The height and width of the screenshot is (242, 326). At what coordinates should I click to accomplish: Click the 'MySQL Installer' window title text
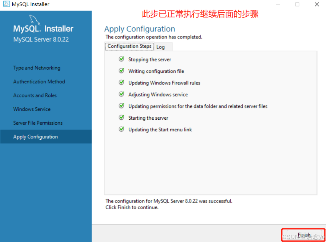tap(30, 4)
